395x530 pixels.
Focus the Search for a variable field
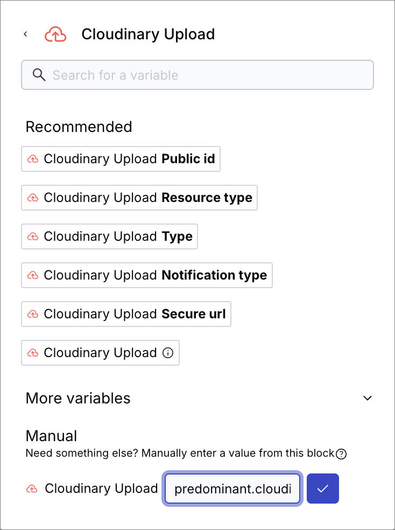[x=204, y=75]
